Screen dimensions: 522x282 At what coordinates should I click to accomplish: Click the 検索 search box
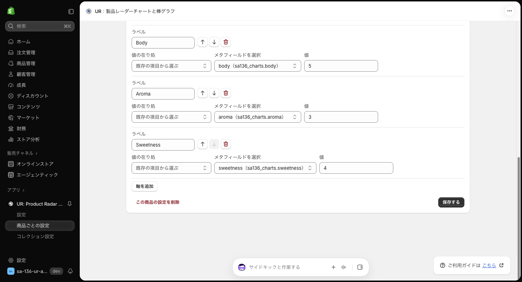click(x=40, y=26)
